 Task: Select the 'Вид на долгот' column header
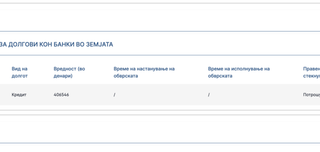point(20,72)
